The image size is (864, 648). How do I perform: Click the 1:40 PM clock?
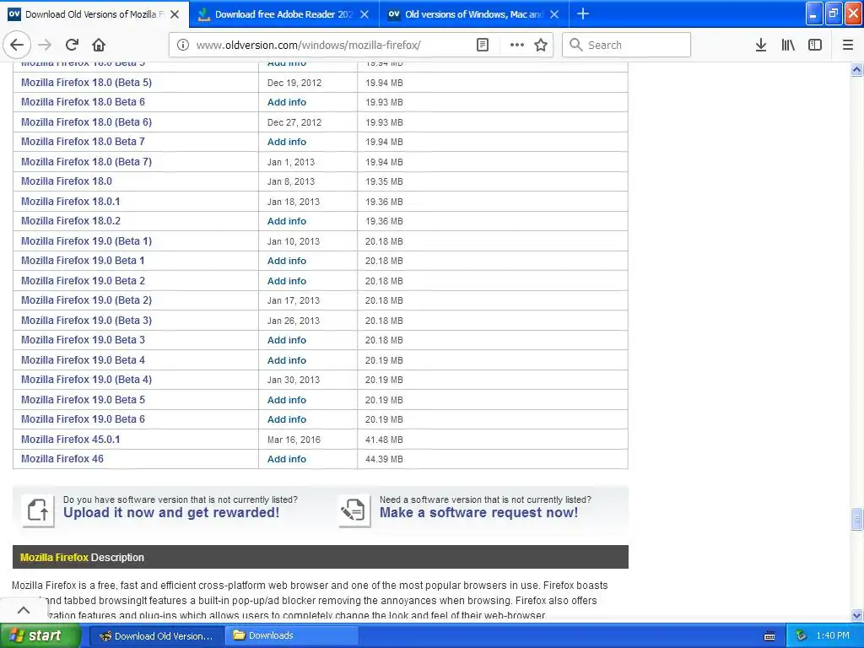(x=833, y=636)
